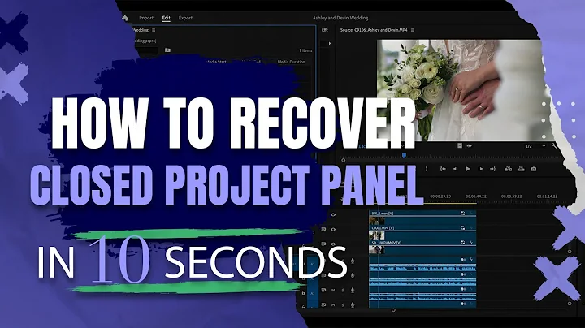This screenshot has width=585, height=328.
Task: Expand the effects folder arrow
Action: click(329, 44)
